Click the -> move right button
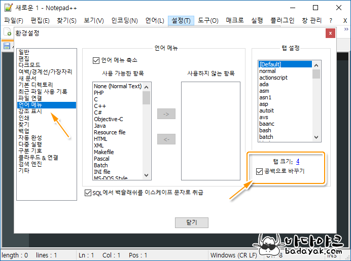351x261 pixels. pyautogui.click(x=166, y=114)
